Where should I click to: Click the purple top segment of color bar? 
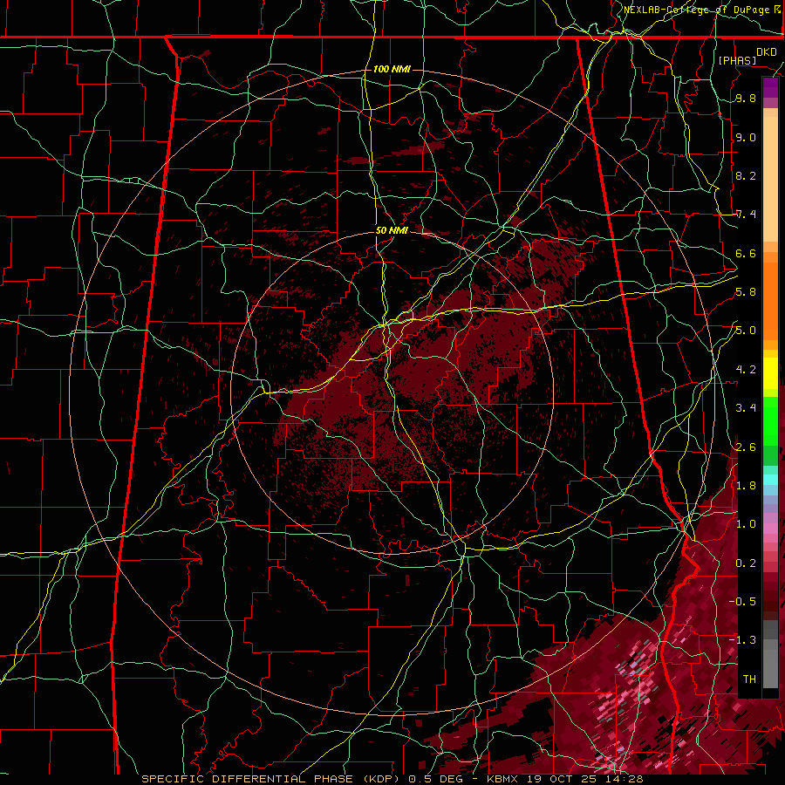(770, 87)
